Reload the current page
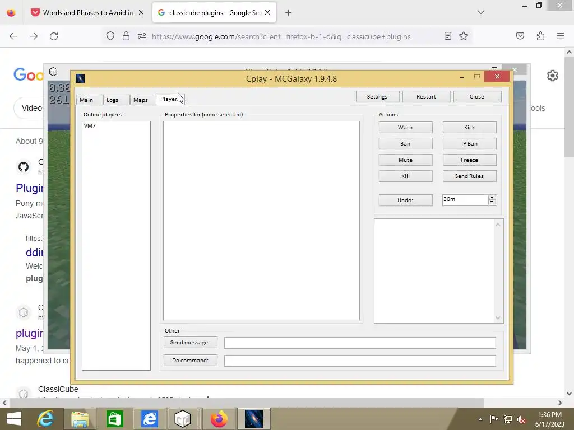The width and height of the screenshot is (574, 430). point(54,36)
